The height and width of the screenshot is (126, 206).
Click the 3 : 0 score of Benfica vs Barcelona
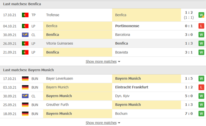coord(189,35)
